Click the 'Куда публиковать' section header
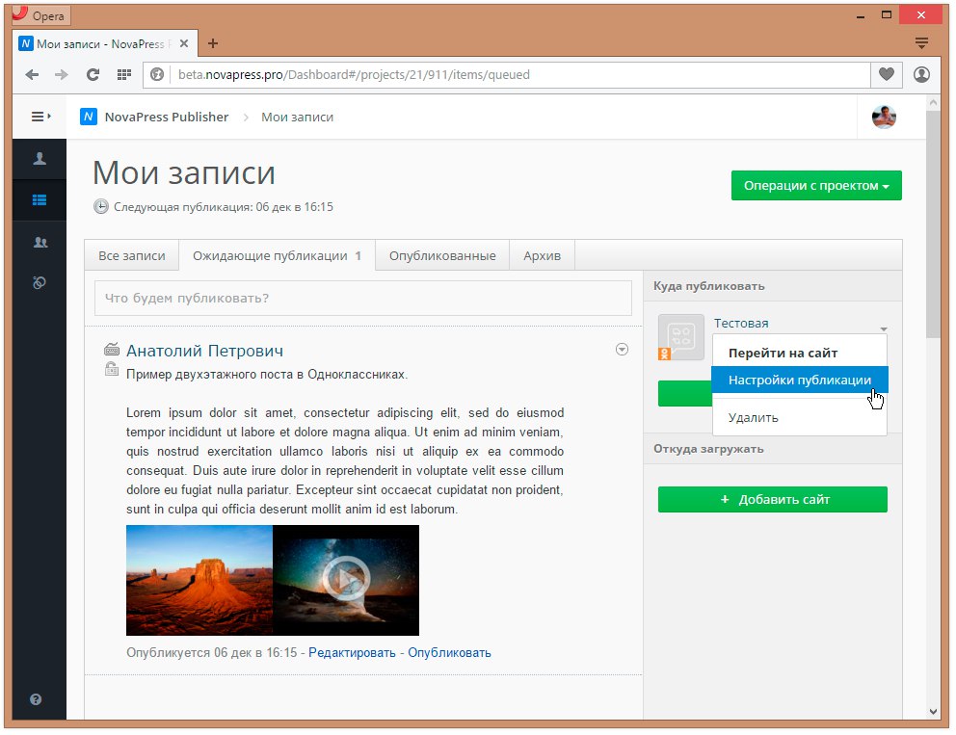The image size is (956, 735). [709, 286]
